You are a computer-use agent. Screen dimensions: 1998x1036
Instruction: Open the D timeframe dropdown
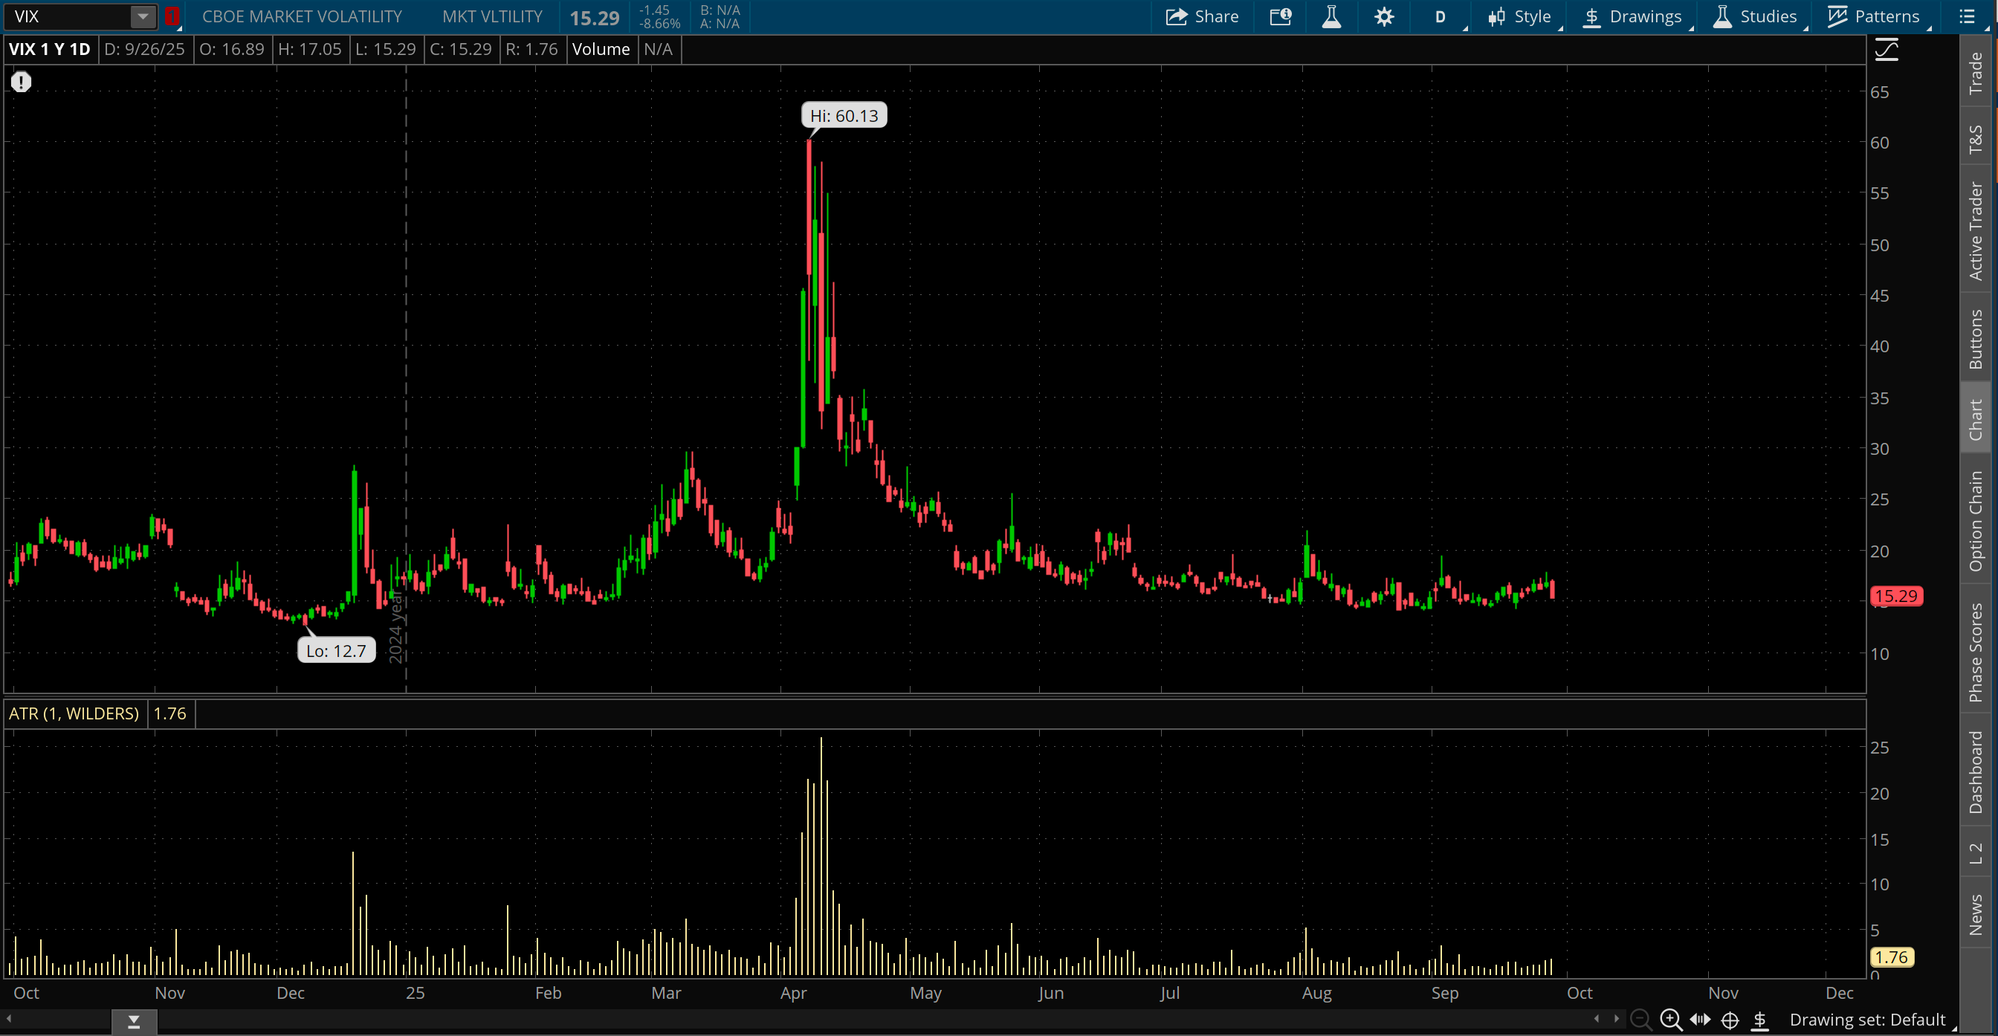pyautogui.click(x=1441, y=17)
